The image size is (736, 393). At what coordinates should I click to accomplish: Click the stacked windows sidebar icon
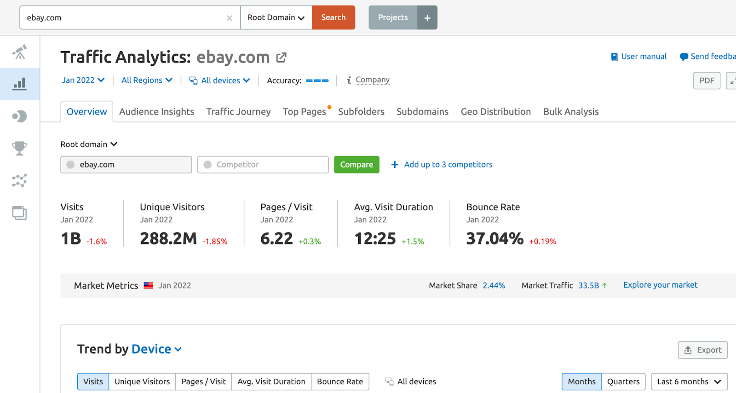coord(19,213)
